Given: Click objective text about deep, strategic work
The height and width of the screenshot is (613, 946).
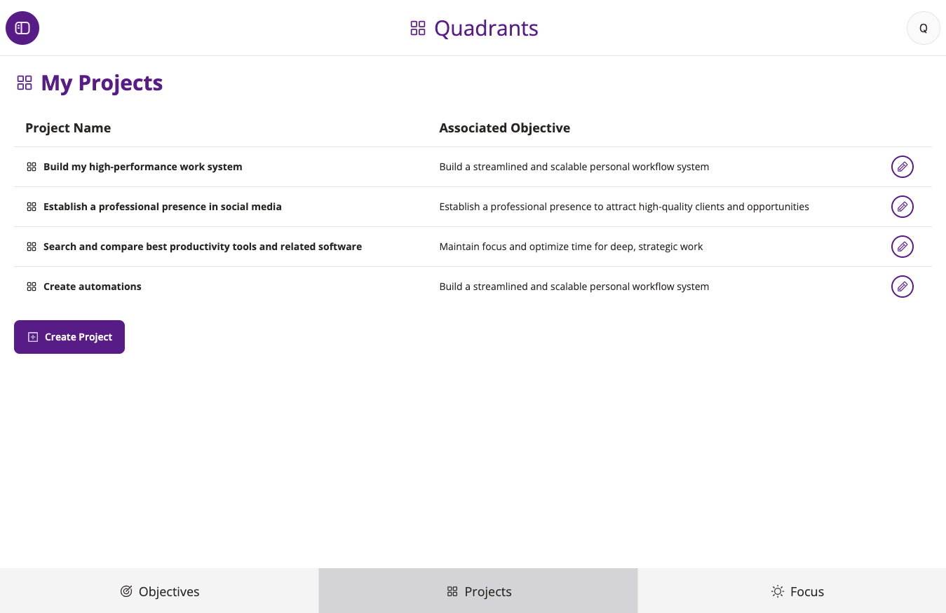Looking at the screenshot, I should [x=571, y=247].
